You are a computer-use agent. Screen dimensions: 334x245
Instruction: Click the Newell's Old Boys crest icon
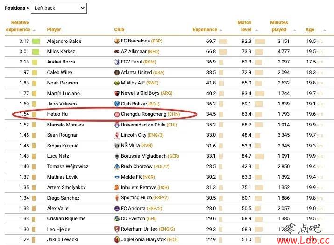click(x=117, y=93)
